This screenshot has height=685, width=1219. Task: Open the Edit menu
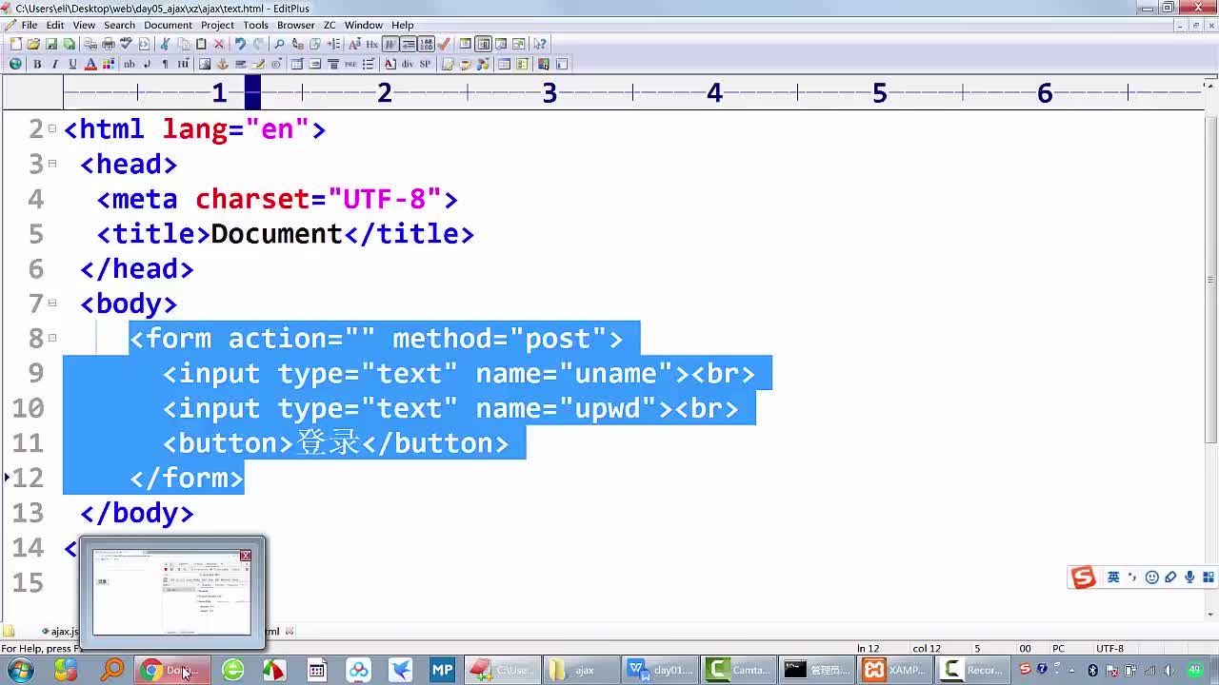(55, 25)
